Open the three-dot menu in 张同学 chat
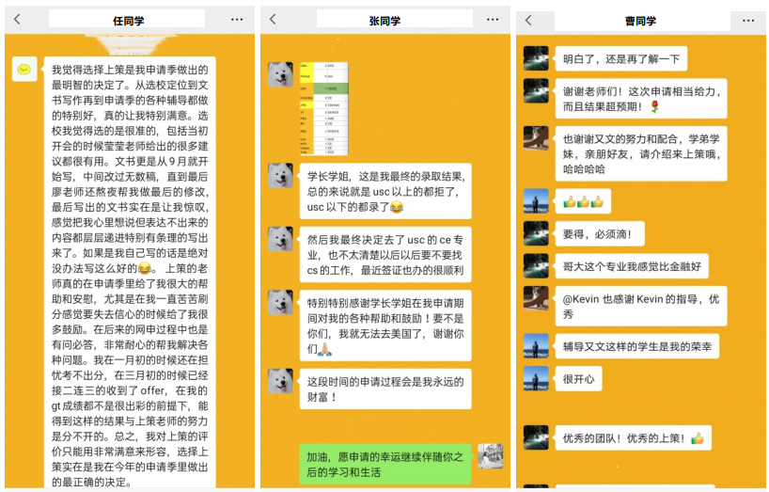The width and height of the screenshot is (769, 492). [493, 19]
